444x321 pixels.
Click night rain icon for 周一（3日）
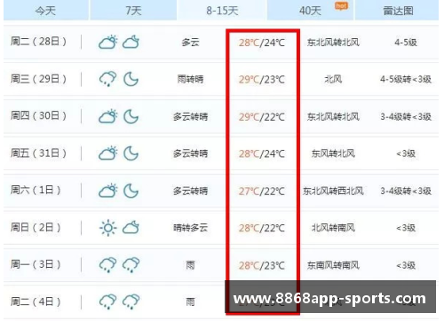click(x=131, y=265)
